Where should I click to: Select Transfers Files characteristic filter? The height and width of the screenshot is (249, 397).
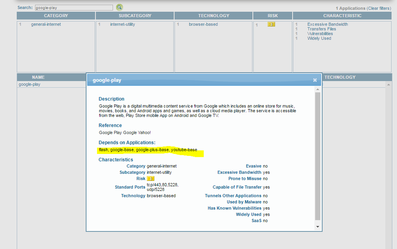point(321,29)
